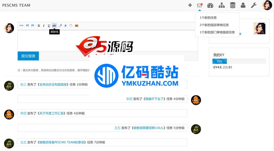Image resolution: width=274 pixels, height=151 pixels.
Task: Click the EY43: 23/85 value
Action: tap(223, 67)
